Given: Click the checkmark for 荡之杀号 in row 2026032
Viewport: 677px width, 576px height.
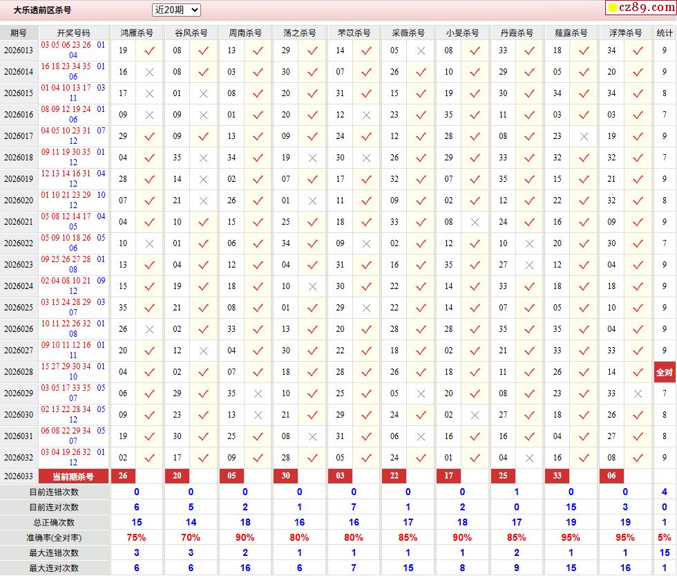Looking at the screenshot, I should [x=312, y=458].
